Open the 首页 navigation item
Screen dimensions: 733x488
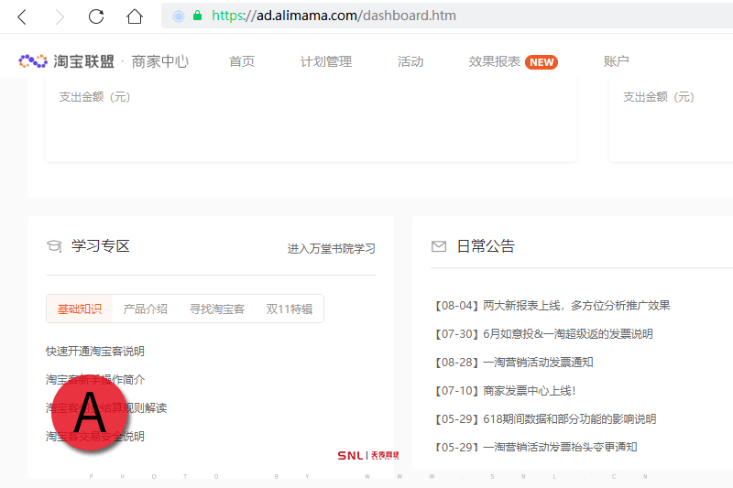click(x=242, y=61)
